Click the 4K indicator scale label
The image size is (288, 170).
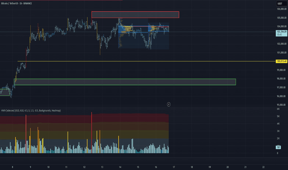tap(278, 124)
